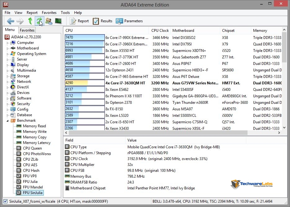Go back with the blue left arrow
Viewport: 290px width, 207px height.
[11, 21]
